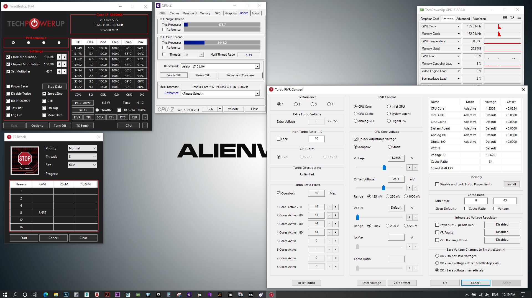The image size is (532, 298).
Task: Open the CPU-Z Graphics tab
Action: [x=231, y=13]
